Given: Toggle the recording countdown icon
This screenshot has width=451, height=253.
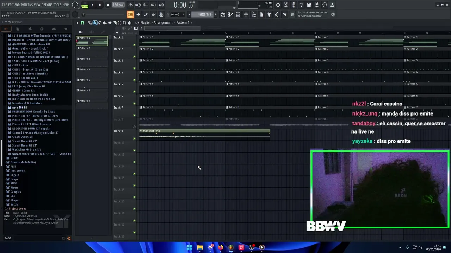Looking at the screenshot, I should (x=146, y=5).
